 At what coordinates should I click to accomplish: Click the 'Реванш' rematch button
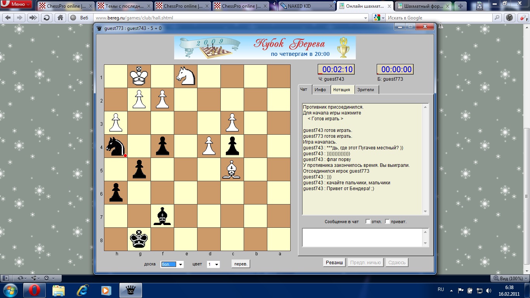coord(334,263)
